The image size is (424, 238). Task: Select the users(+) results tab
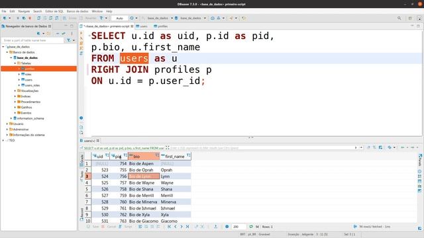tap(89, 141)
